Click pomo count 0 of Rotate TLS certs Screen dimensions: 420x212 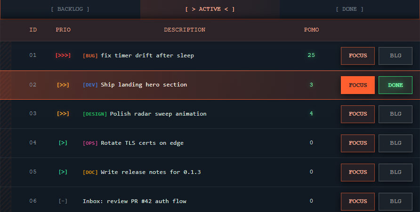click(x=311, y=143)
